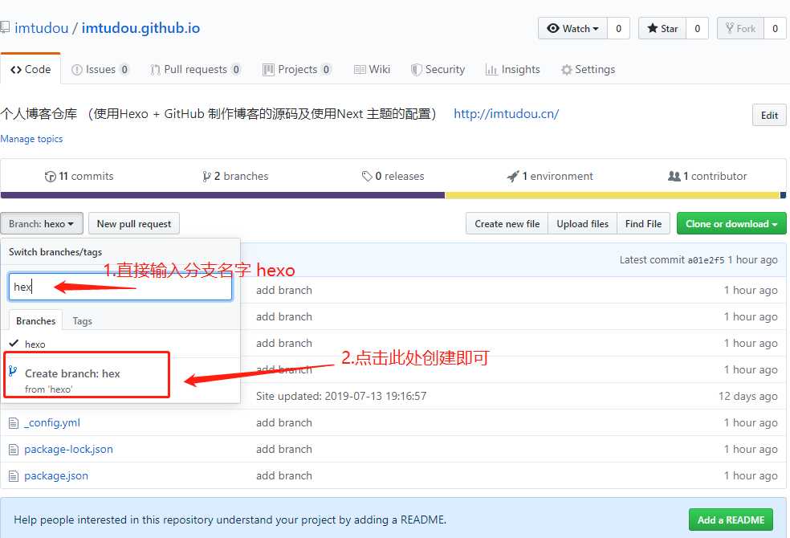Open the imtudou user profile link
The width and height of the screenshot is (790, 538).
pos(41,28)
